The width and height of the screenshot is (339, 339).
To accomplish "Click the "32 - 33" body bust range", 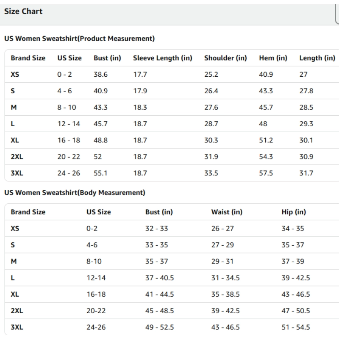I will [157, 228].
